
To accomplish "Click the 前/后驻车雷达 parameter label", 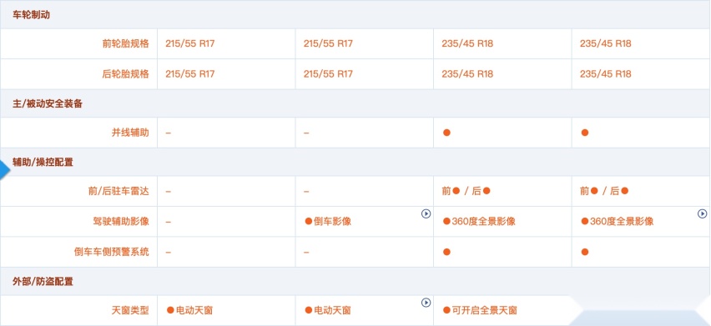I will point(118,191).
